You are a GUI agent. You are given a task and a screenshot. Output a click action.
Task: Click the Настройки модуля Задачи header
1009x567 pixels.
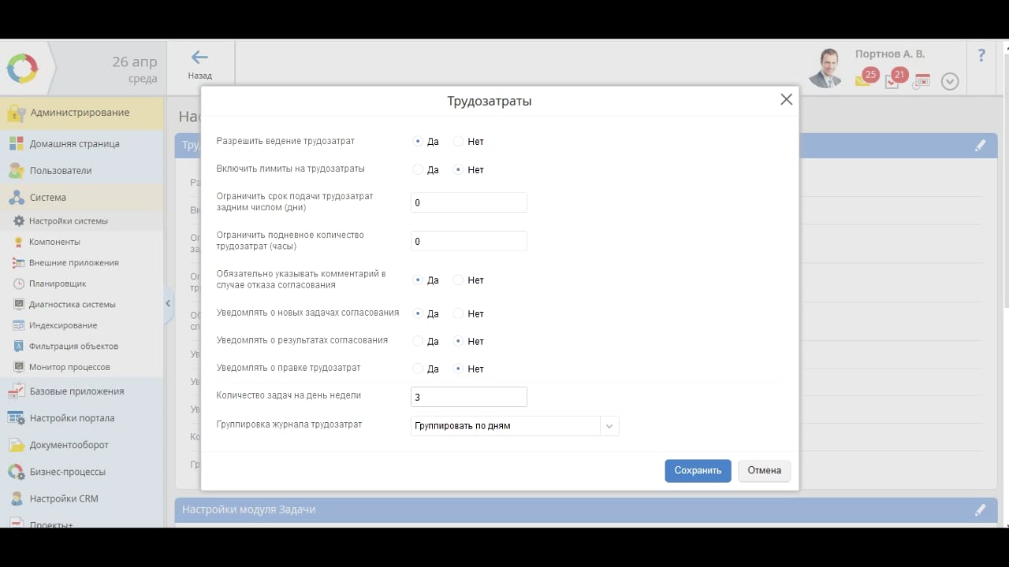(x=586, y=510)
